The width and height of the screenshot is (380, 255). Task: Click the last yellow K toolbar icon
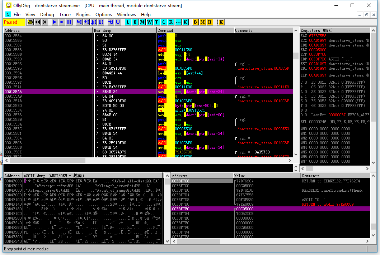(x=221, y=22)
